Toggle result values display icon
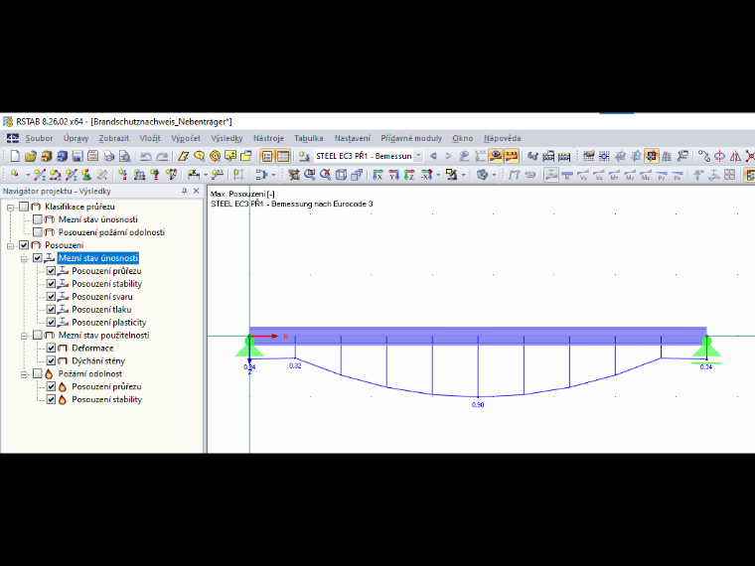755x566 pixels. click(512, 156)
